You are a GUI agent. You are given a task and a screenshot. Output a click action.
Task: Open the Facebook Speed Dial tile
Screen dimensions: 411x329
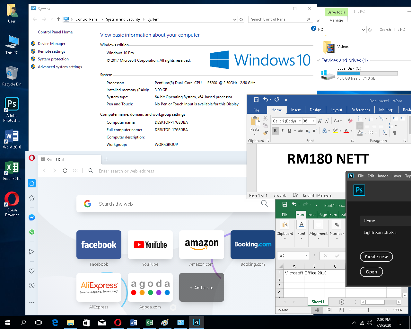[x=99, y=245]
